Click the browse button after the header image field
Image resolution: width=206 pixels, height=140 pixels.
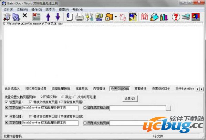coord(168,108)
